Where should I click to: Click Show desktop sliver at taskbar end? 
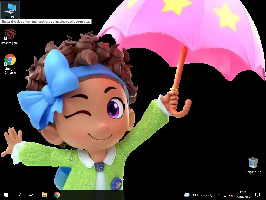coord(265,195)
